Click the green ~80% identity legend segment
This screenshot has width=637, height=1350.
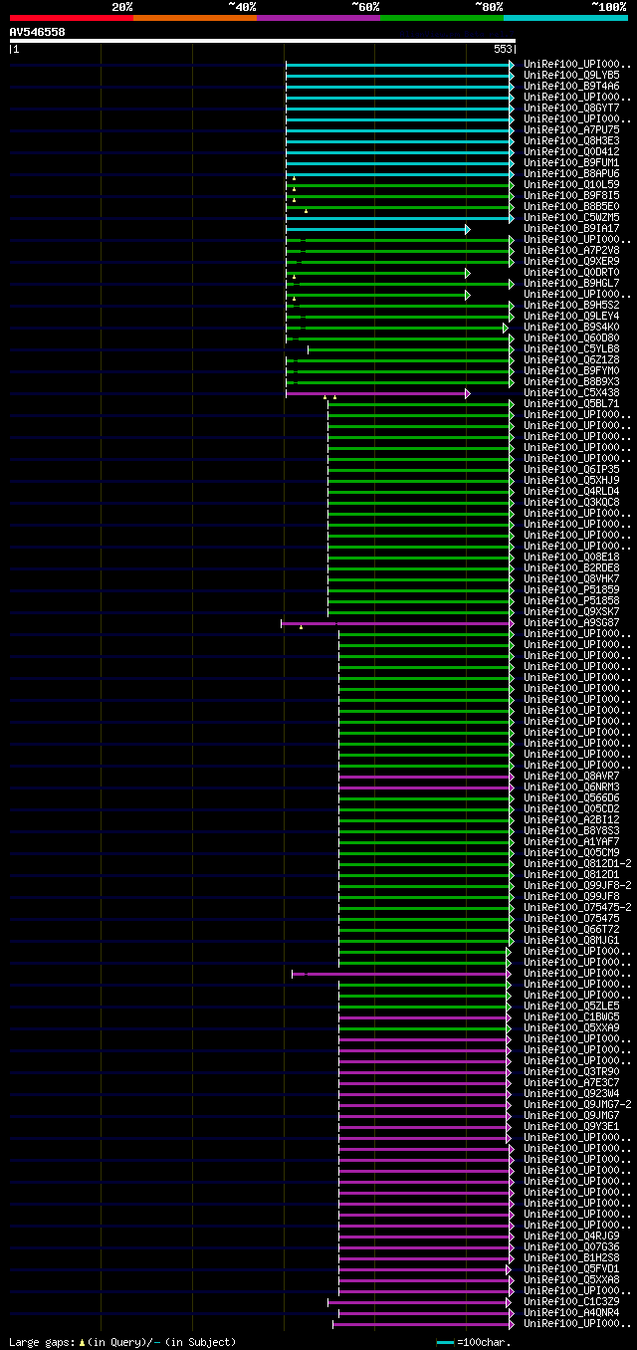click(x=442, y=17)
